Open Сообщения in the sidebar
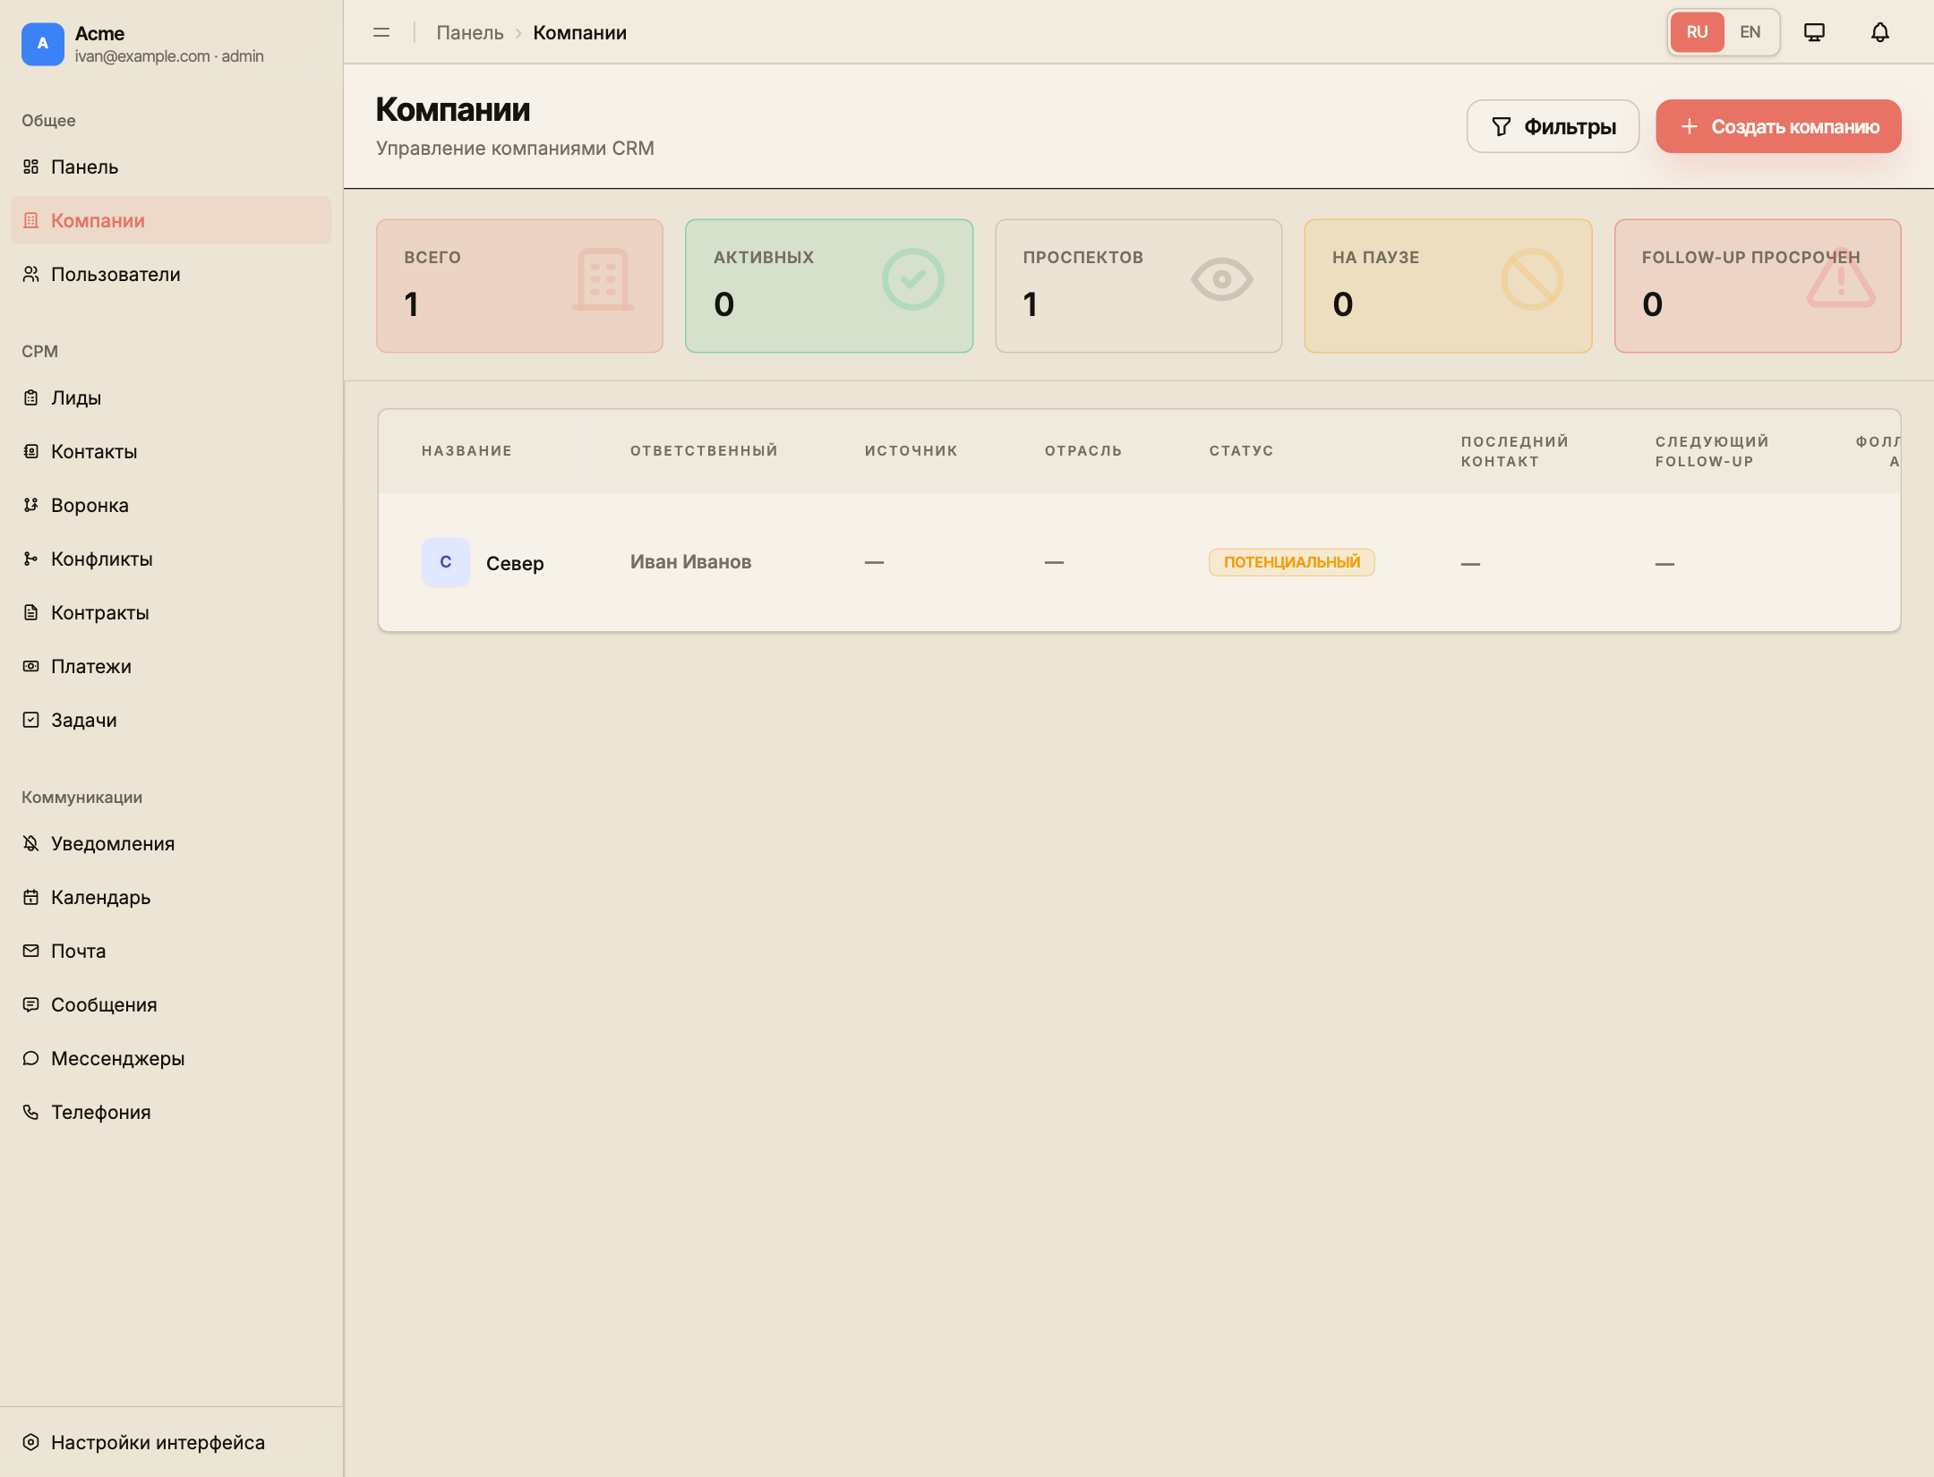Viewport: 1934px width, 1477px height. tap(171, 1004)
